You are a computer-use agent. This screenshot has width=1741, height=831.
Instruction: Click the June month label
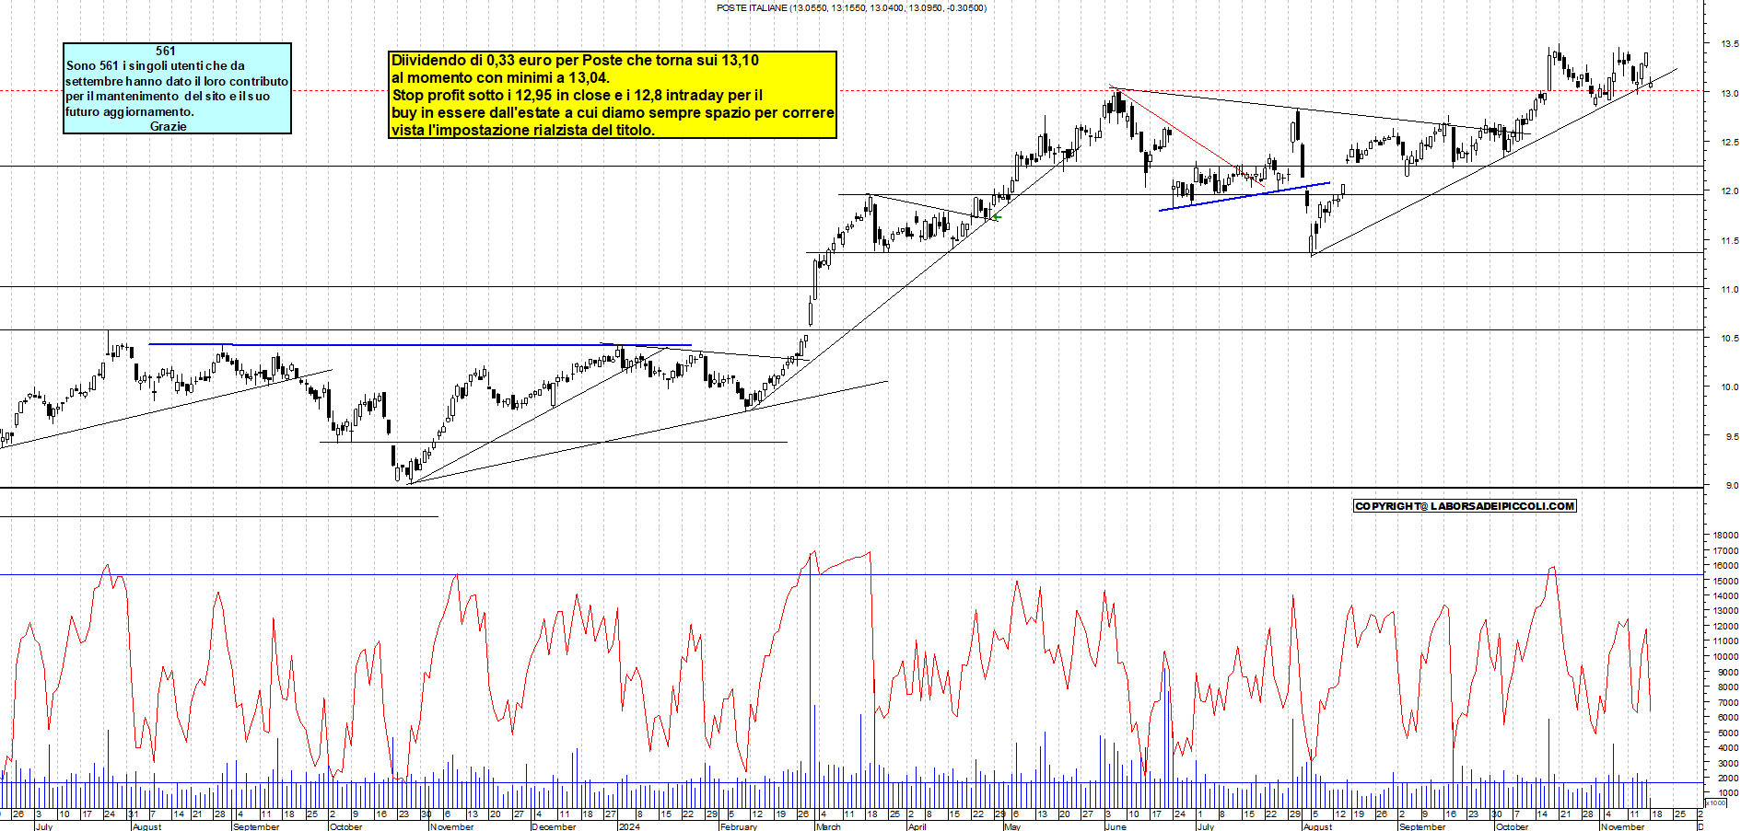1116,826
